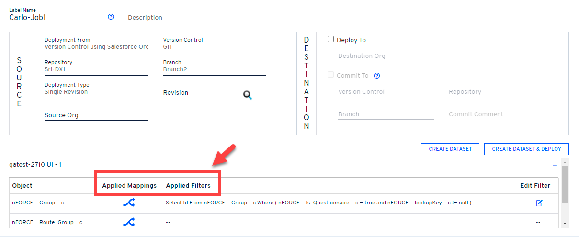The height and width of the screenshot is (237, 579).
Task: Open mappings for nFORCE__Group__c
Action: coord(129,203)
